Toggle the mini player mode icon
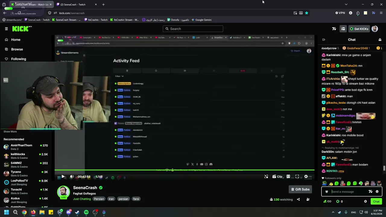The width and height of the screenshot is (386, 217). 266,177
